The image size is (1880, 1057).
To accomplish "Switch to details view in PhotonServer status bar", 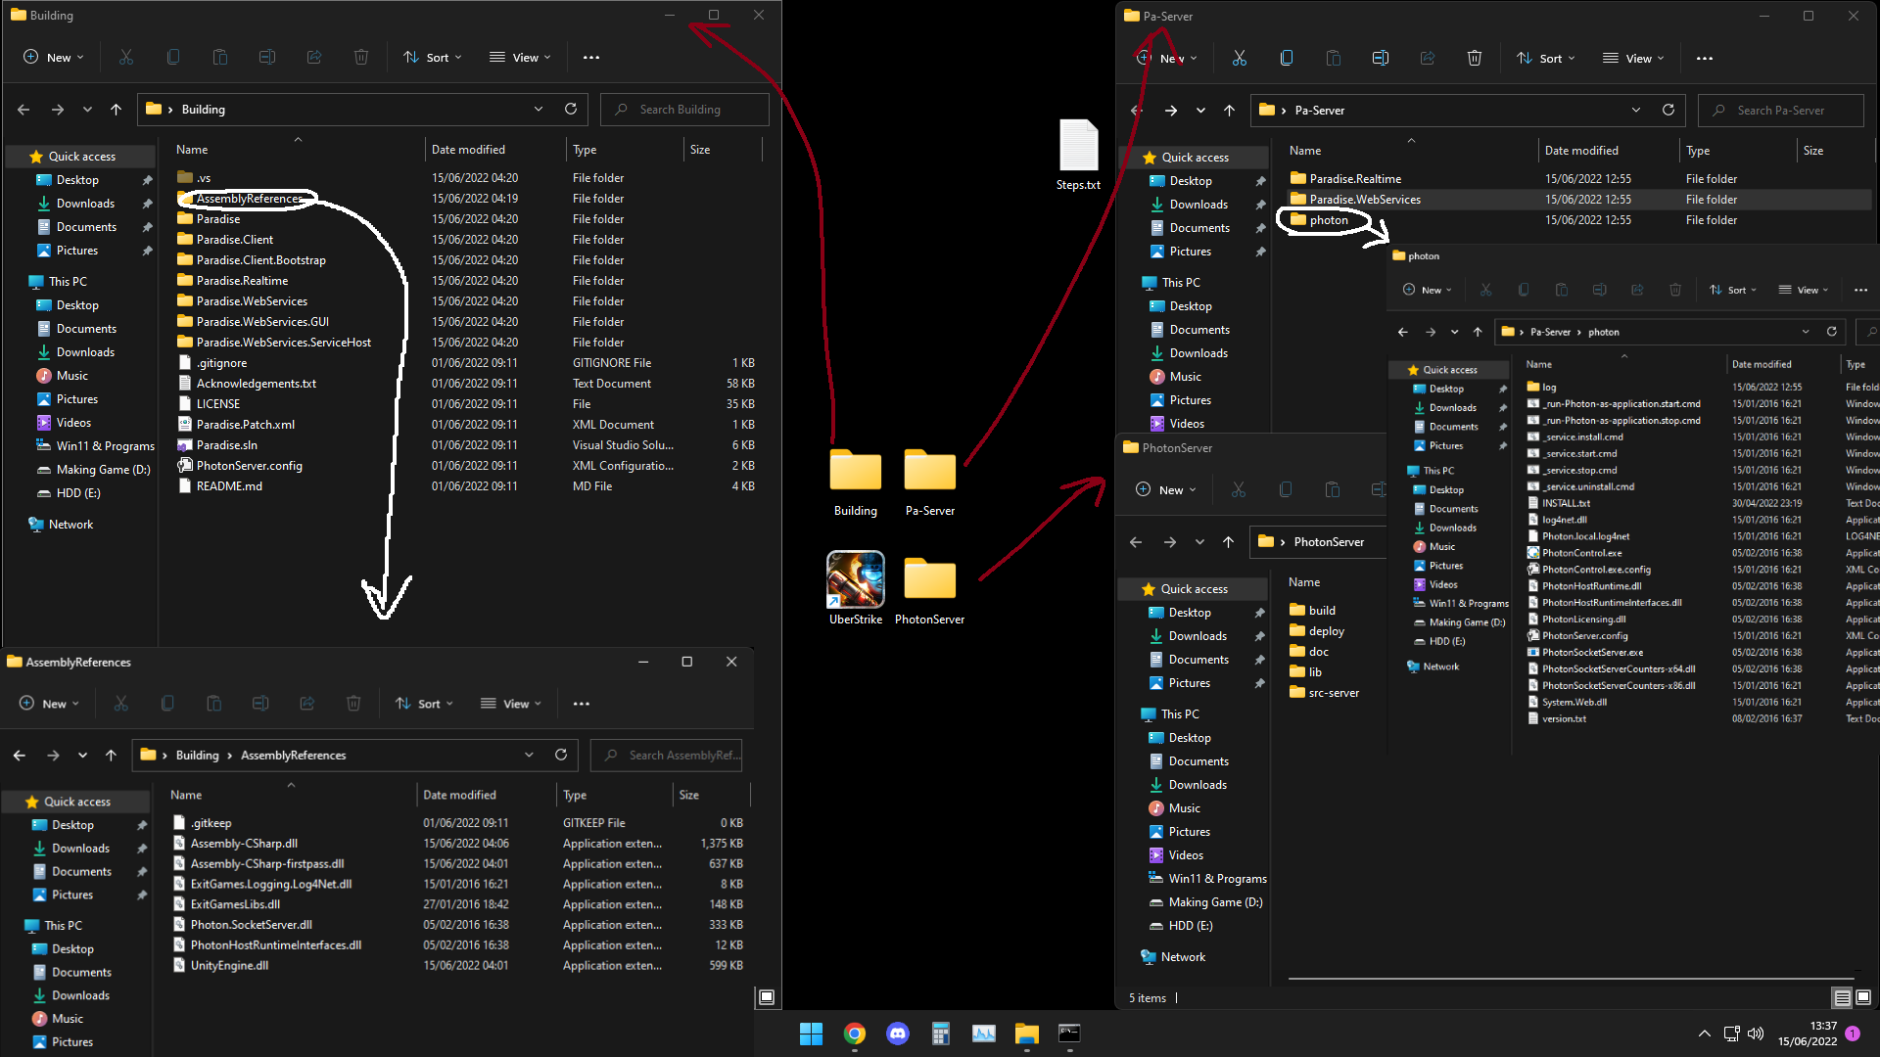I will coord(1842,997).
